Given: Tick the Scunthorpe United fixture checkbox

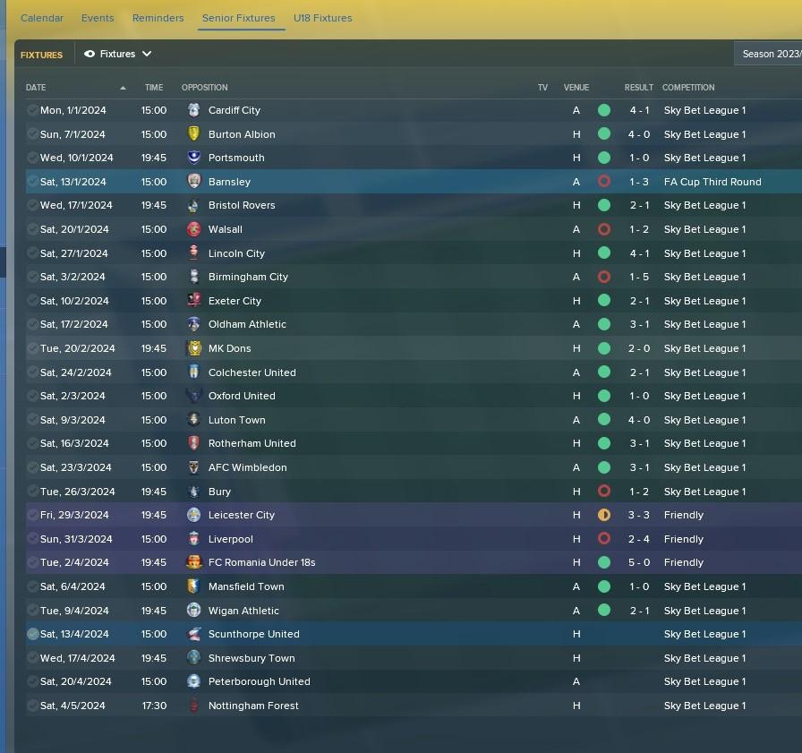Looking at the screenshot, I should (33, 634).
